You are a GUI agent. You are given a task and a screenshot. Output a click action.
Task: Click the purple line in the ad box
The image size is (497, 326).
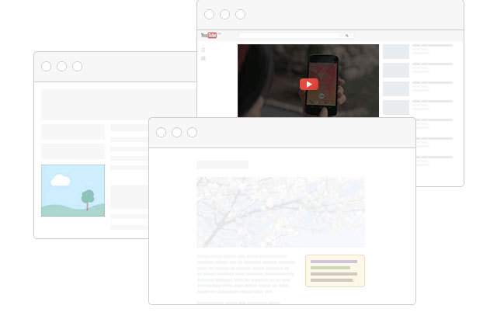pos(334,262)
